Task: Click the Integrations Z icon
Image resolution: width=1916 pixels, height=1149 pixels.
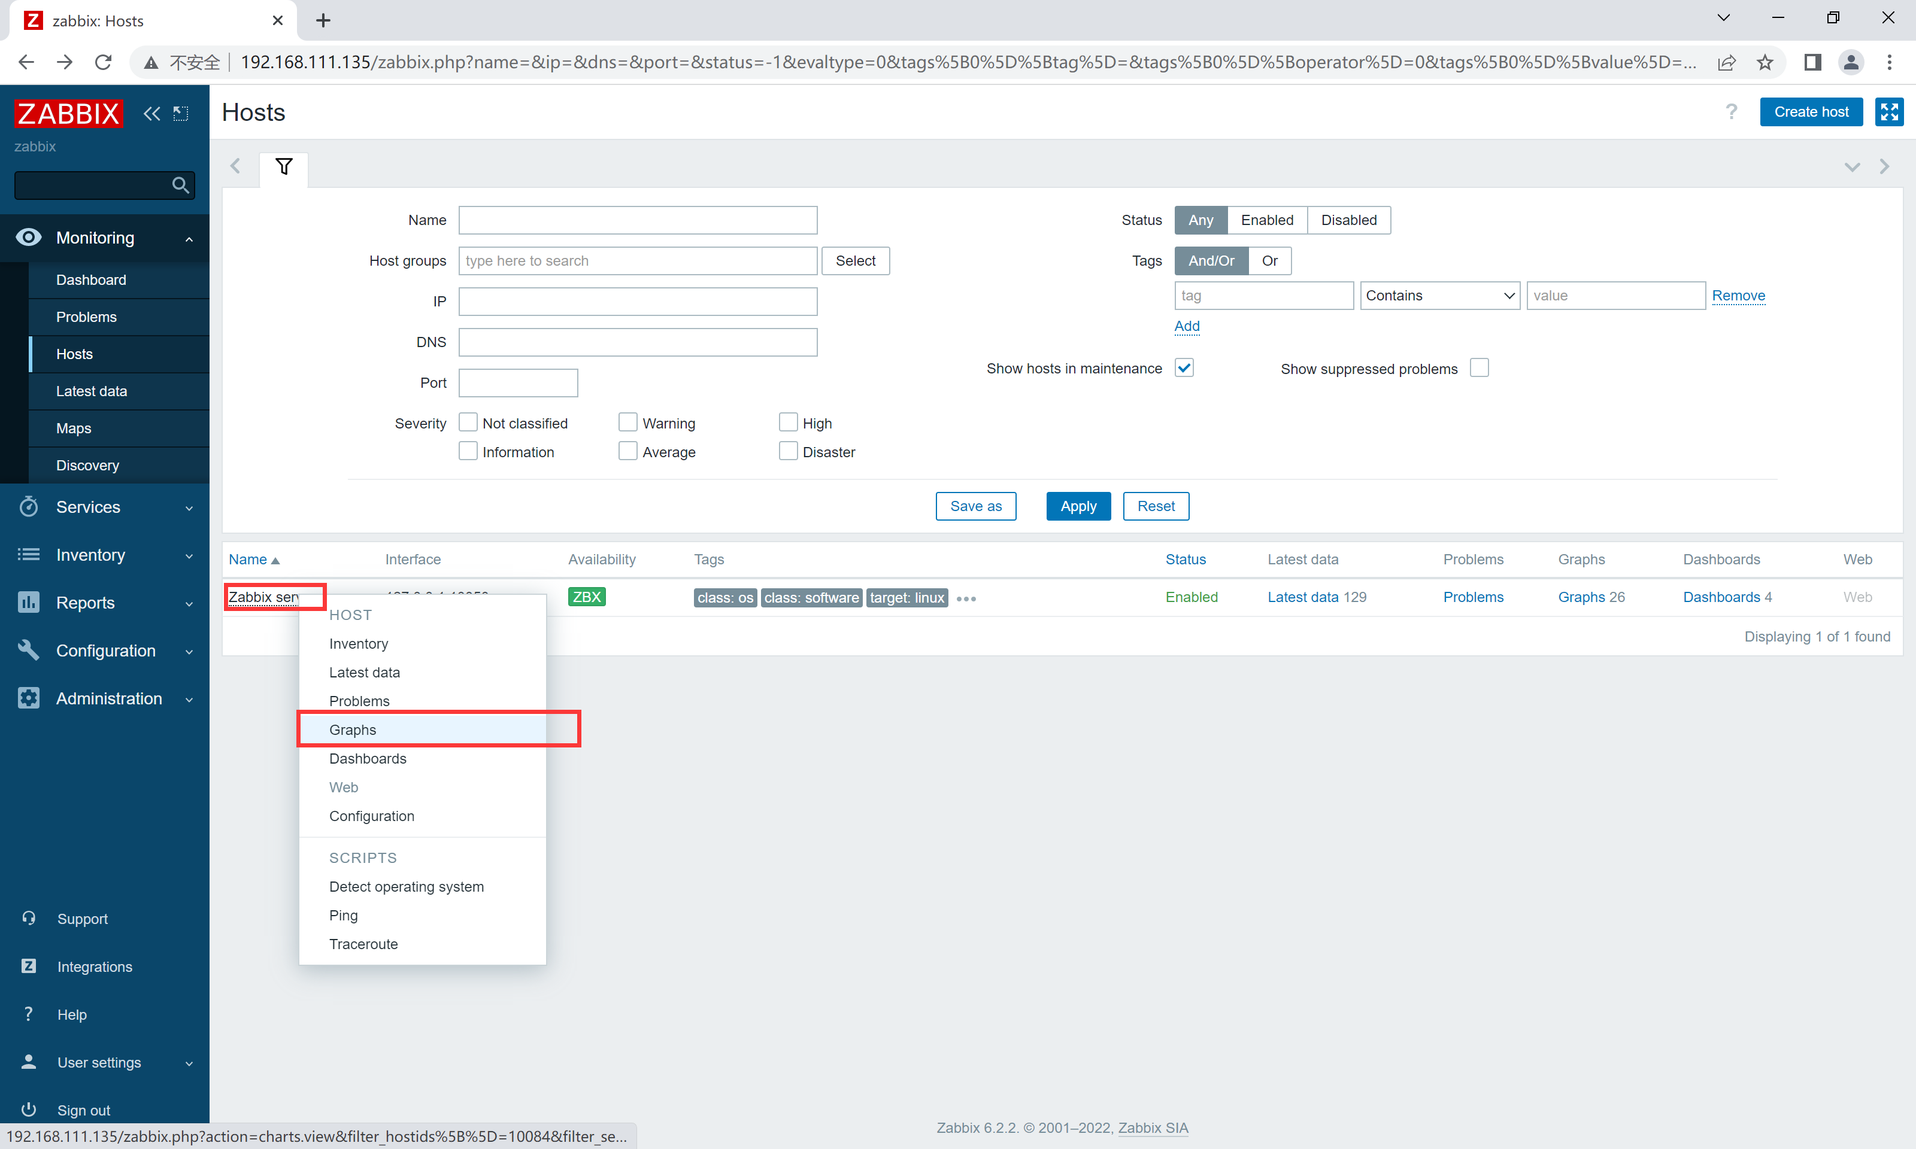Action: [x=29, y=965]
